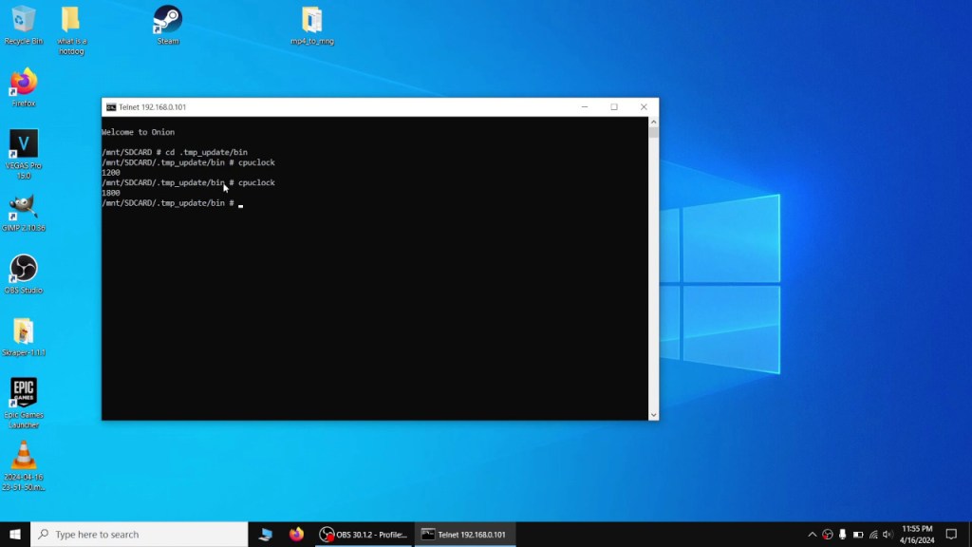Image resolution: width=972 pixels, height=547 pixels.
Task: Open Wi-Fi settings from the tray network icon
Action: pyautogui.click(x=872, y=534)
